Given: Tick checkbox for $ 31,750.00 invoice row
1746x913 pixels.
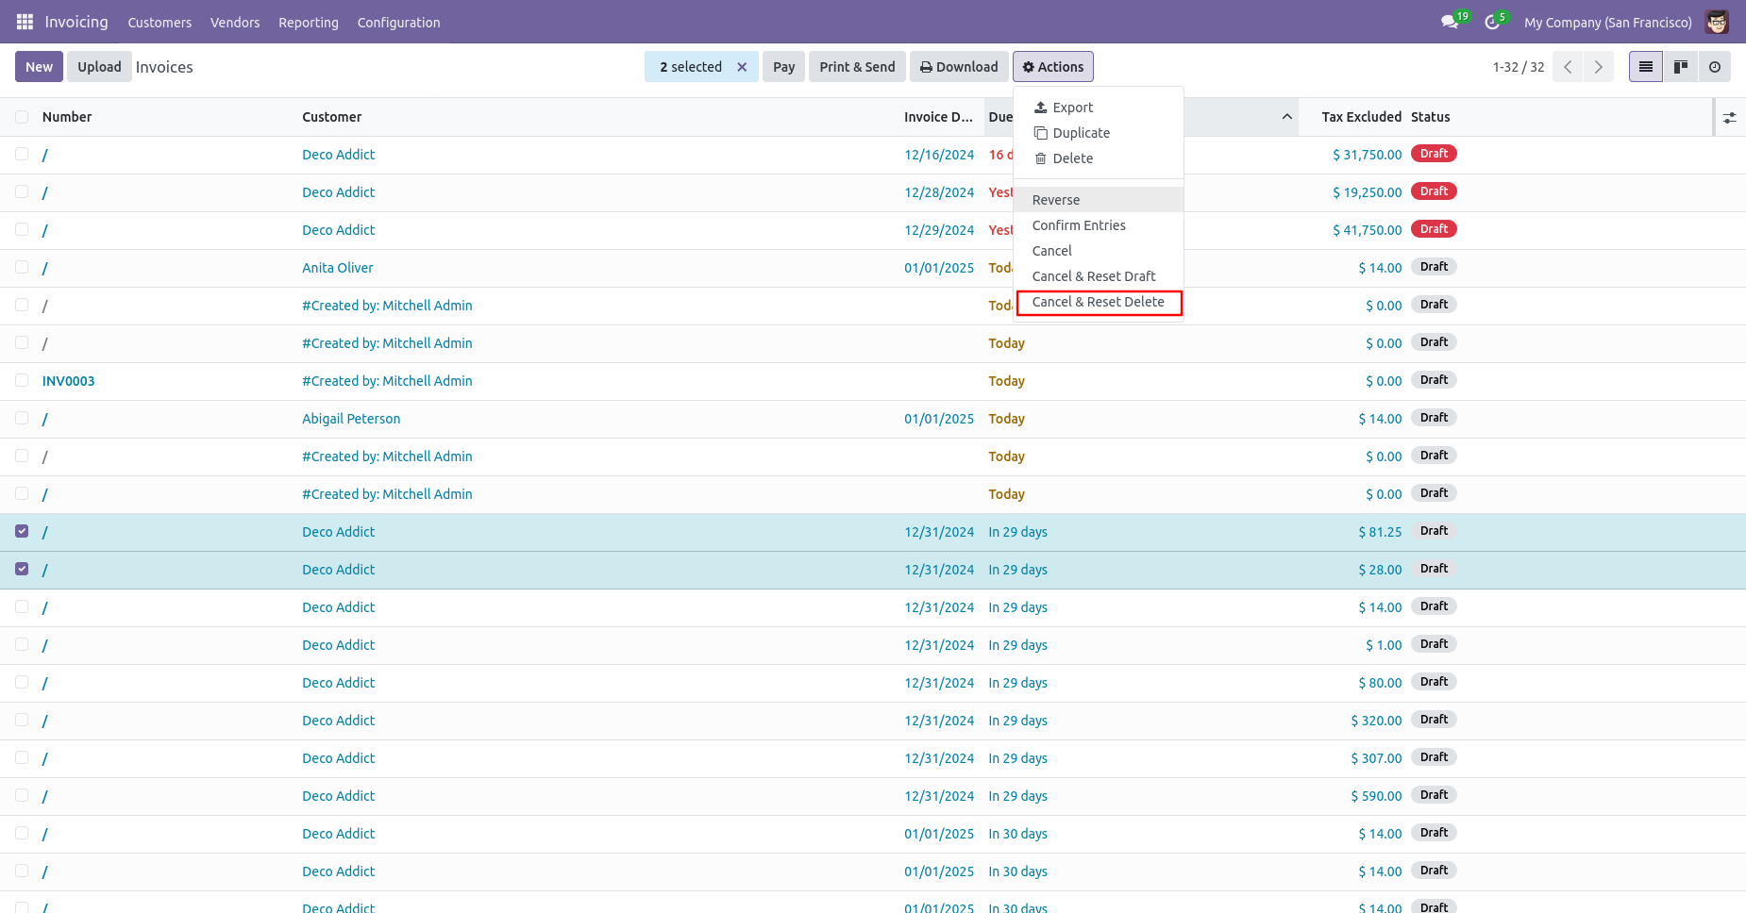Looking at the screenshot, I should 22,154.
